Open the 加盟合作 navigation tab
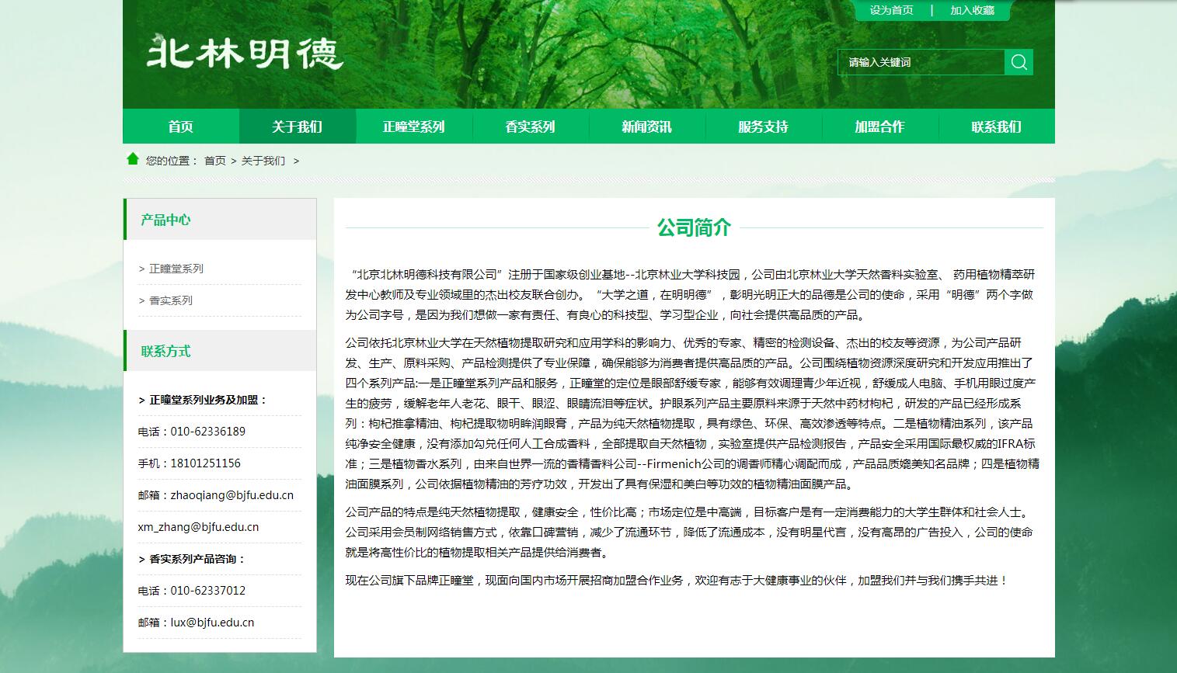The height and width of the screenshot is (673, 1177). (x=880, y=127)
